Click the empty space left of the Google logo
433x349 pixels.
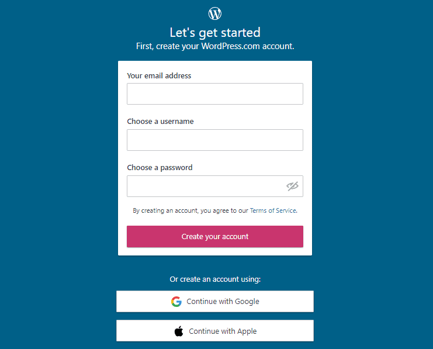pyautogui.click(x=143, y=302)
